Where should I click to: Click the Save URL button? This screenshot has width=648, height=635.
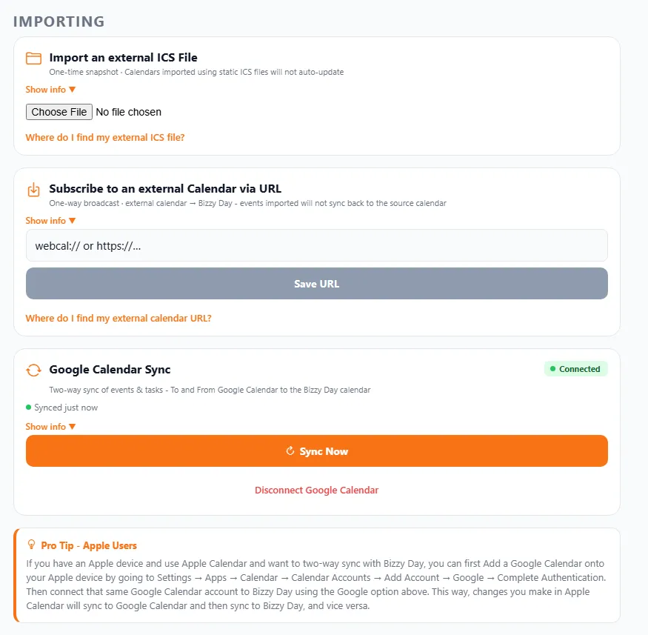tap(316, 284)
